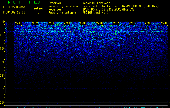Click the 2232 time marker
170x108 pixels.
(35, 23)
